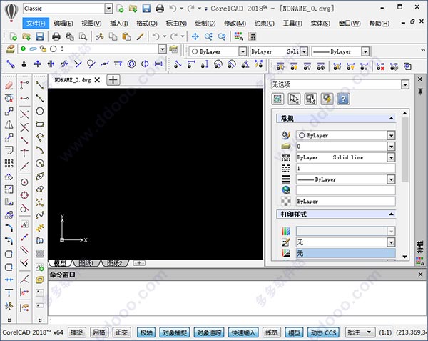Toggle the 动态 CCS status button
Image resolution: width=428 pixels, height=341 pixels.
point(323,332)
